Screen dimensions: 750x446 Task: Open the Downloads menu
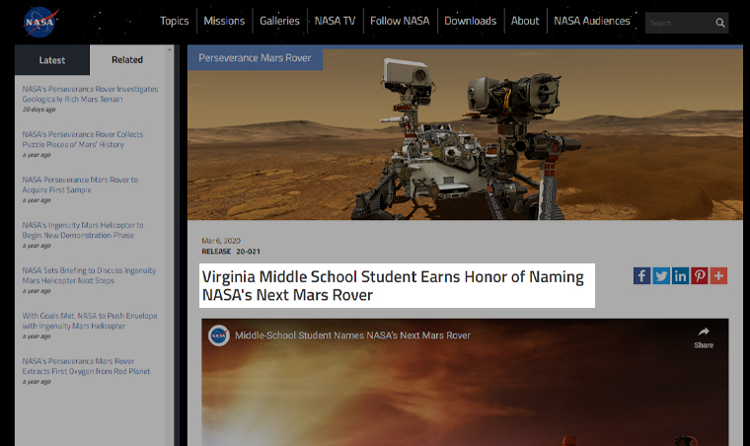(470, 21)
